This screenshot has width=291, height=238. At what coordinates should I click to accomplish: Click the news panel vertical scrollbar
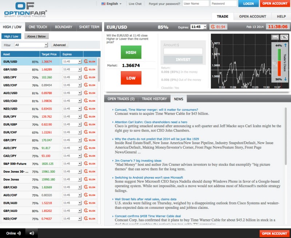click(x=286, y=136)
